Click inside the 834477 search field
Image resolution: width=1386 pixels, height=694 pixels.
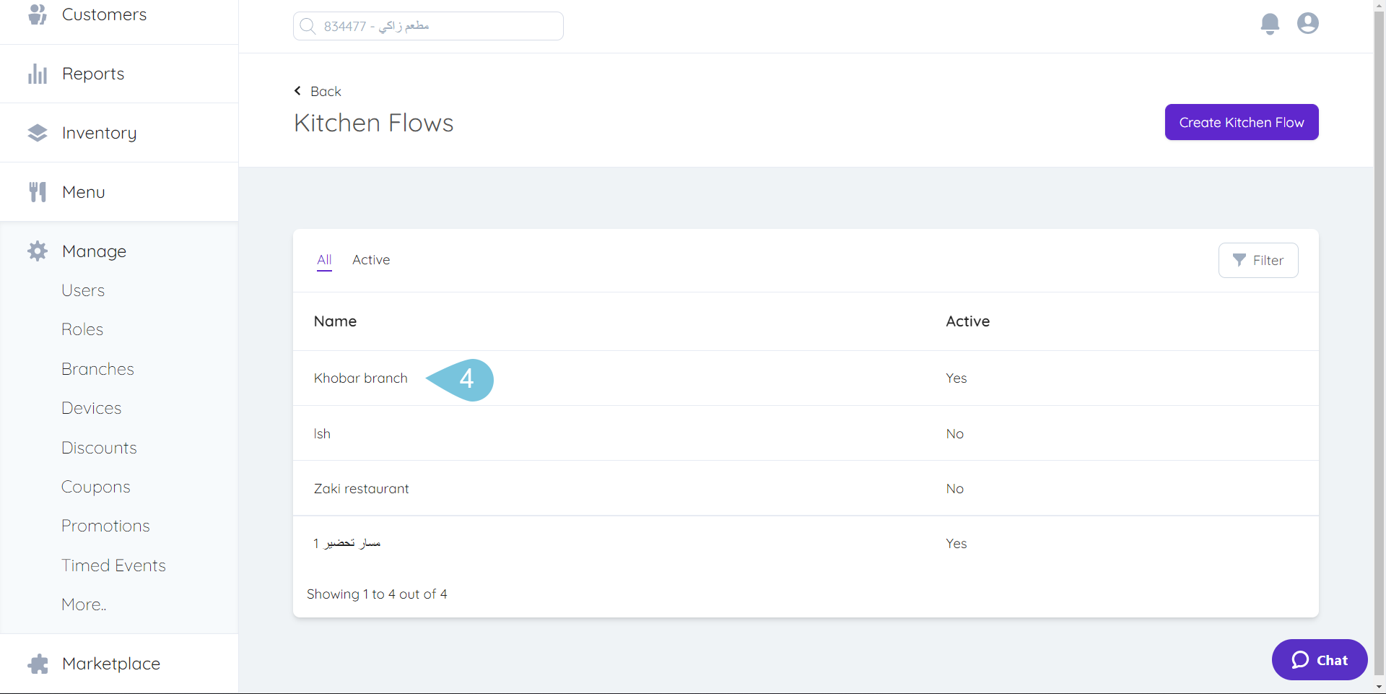(x=433, y=25)
